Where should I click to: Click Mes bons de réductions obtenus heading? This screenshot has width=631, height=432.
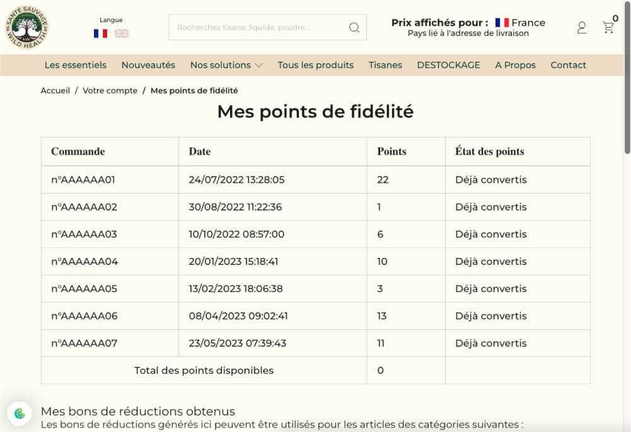point(138,411)
